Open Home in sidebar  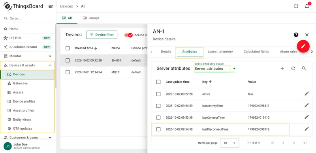pyautogui.click(x=27, y=29)
